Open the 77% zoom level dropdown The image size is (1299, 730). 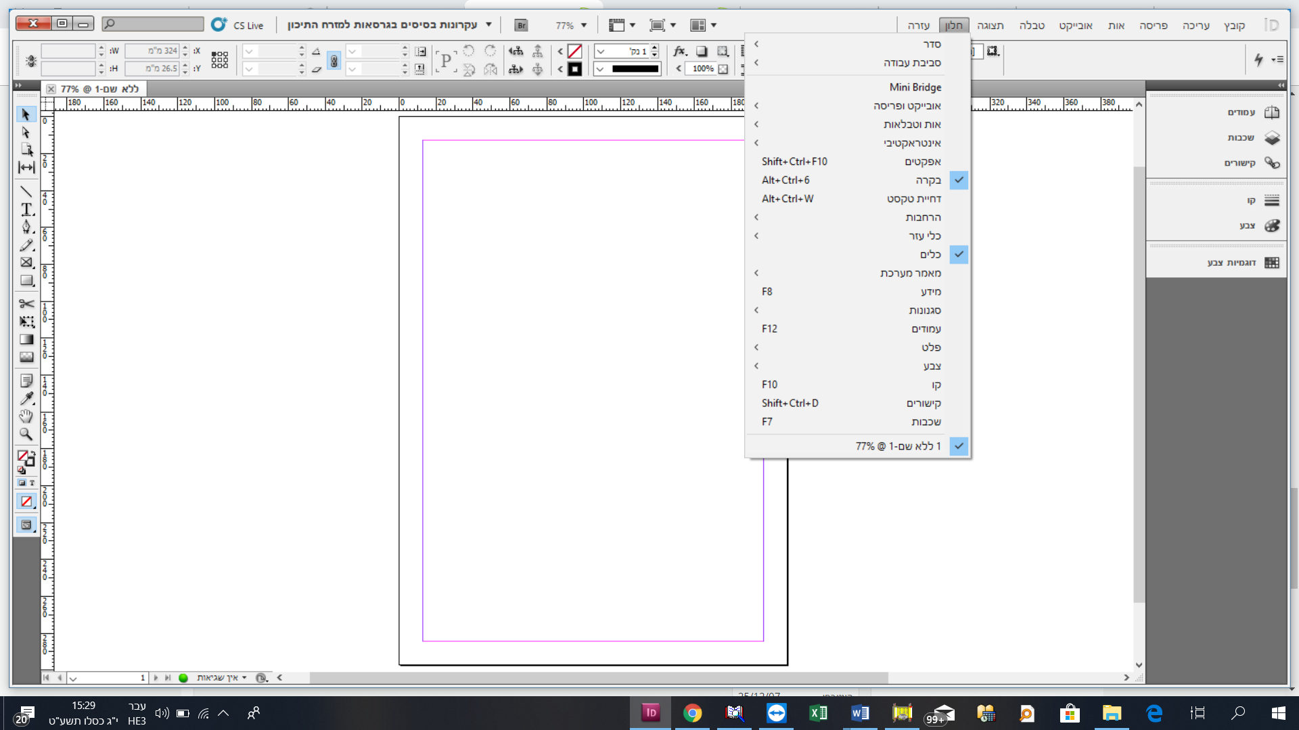[x=583, y=25]
